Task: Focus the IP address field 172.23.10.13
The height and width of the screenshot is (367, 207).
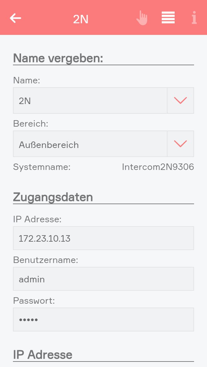Action: pos(103,238)
